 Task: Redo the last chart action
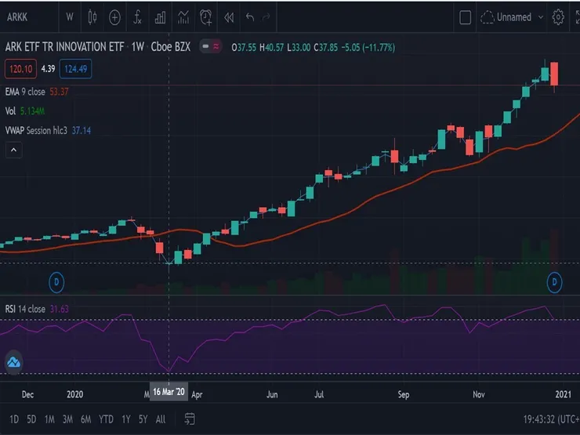[266, 17]
